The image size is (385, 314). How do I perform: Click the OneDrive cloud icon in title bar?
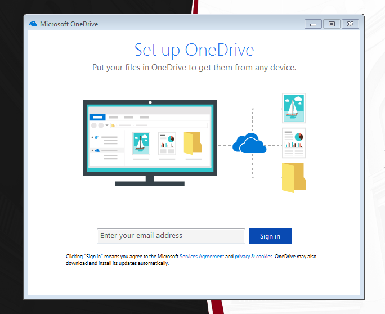click(33, 24)
